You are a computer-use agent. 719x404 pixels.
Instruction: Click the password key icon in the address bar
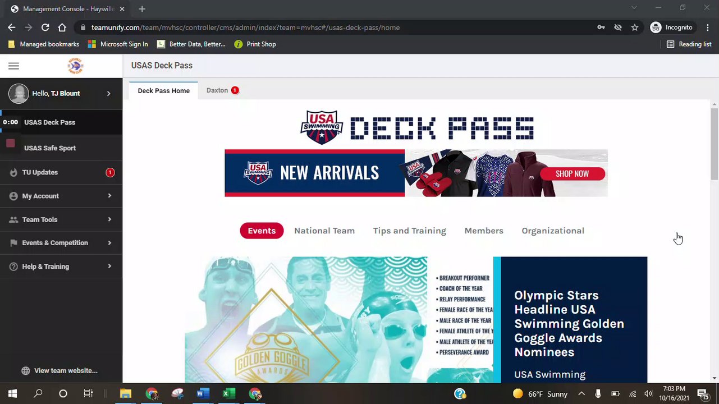tap(601, 27)
